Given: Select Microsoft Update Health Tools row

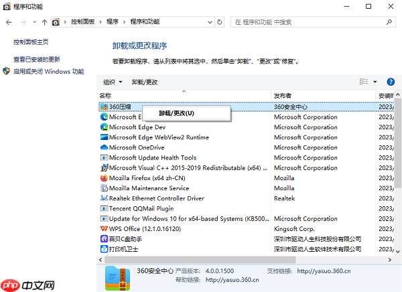Looking at the screenshot, I should [x=247, y=157].
